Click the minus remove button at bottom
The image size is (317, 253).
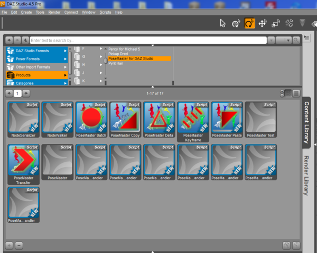(x=19, y=245)
